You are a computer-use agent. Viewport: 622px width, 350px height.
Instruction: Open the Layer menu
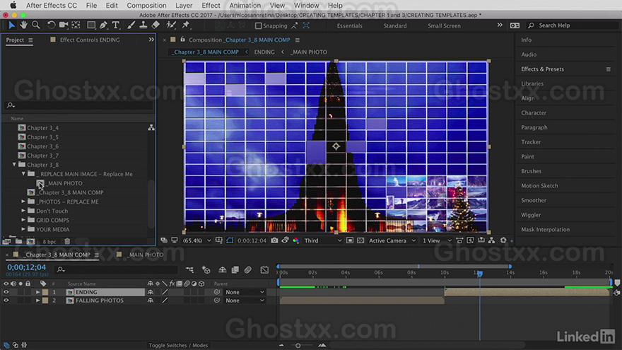tap(184, 6)
